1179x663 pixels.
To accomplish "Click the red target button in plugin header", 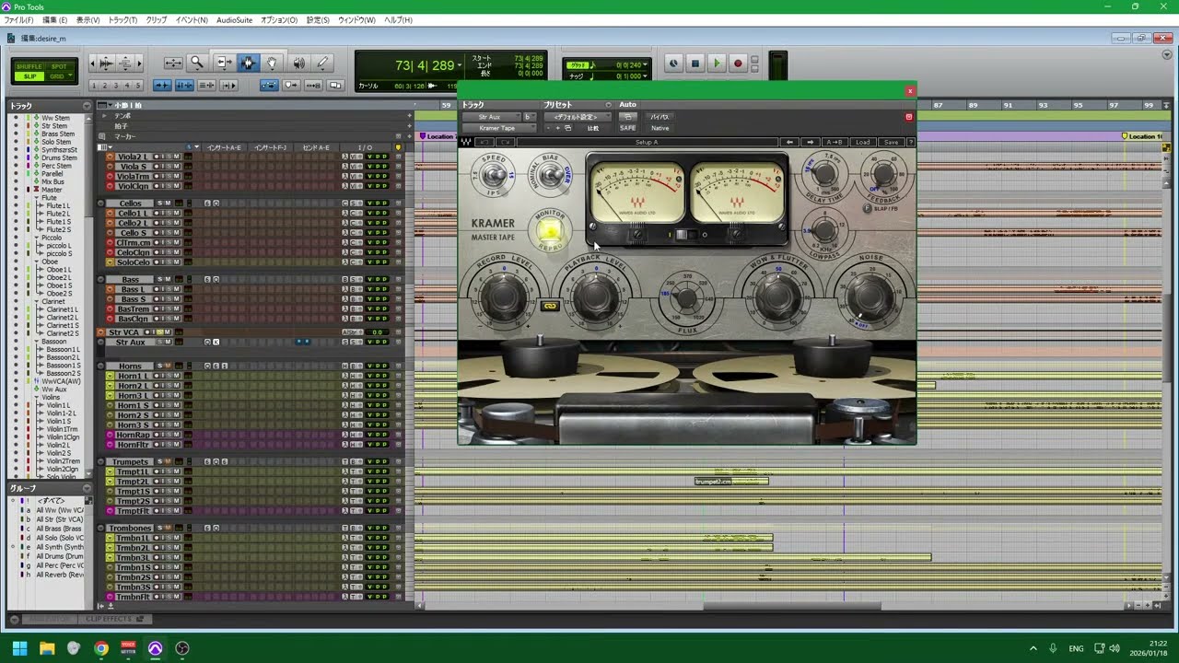I will pyautogui.click(x=909, y=117).
